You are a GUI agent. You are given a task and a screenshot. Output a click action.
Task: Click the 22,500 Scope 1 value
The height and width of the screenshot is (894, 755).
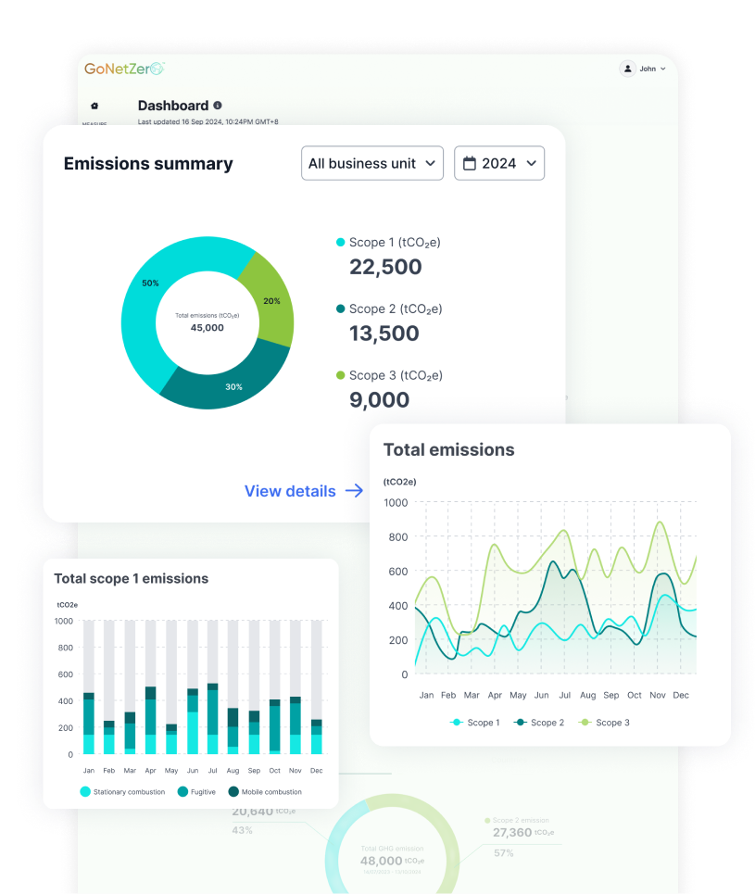tap(385, 267)
